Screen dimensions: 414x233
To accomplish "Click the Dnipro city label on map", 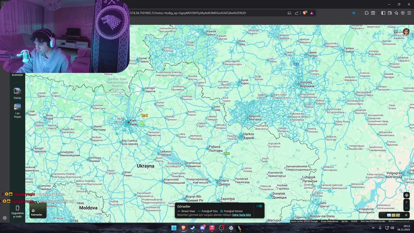I will pos(224,183).
